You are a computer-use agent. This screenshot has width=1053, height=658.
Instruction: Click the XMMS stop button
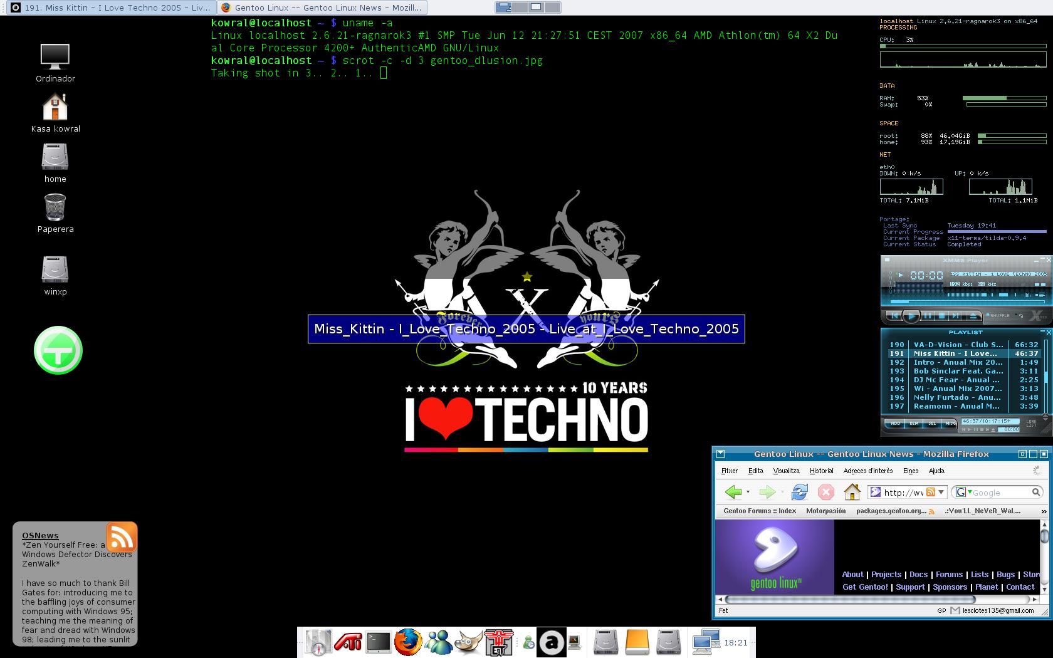click(x=941, y=315)
